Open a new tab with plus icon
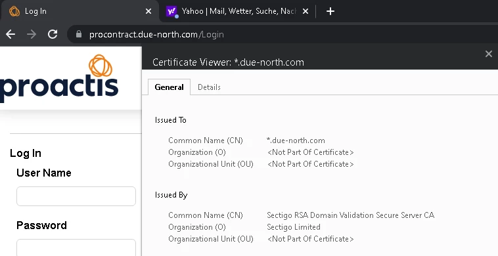 (330, 11)
